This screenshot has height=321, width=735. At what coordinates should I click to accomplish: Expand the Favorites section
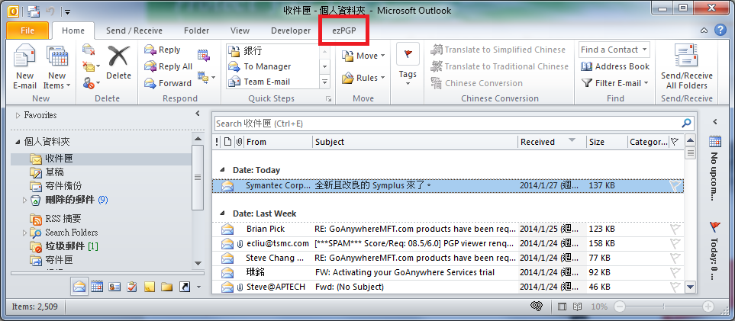coord(18,115)
